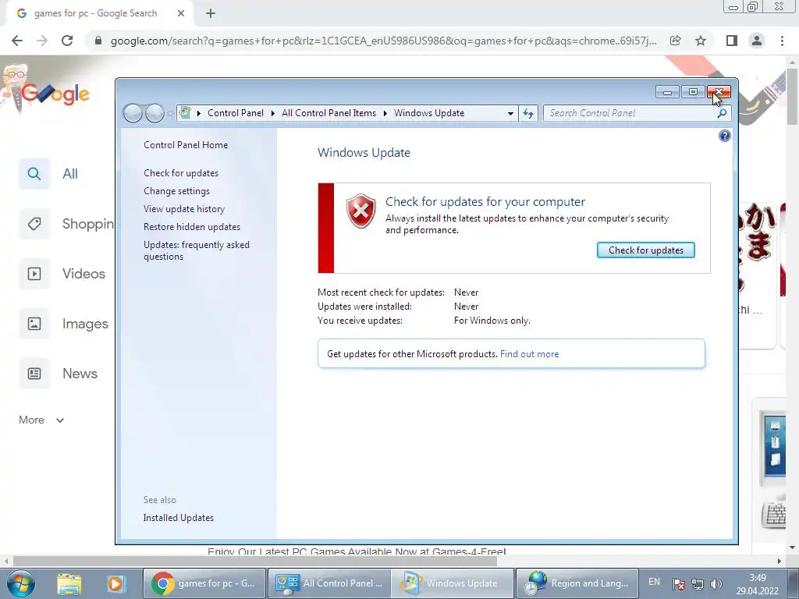The height and width of the screenshot is (599, 799).
Task: Open Restore hidden updates
Action: pyautogui.click(x=192, y=227)
